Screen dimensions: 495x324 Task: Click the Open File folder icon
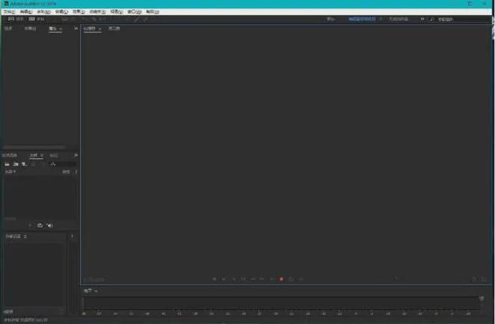coord(7,164)
